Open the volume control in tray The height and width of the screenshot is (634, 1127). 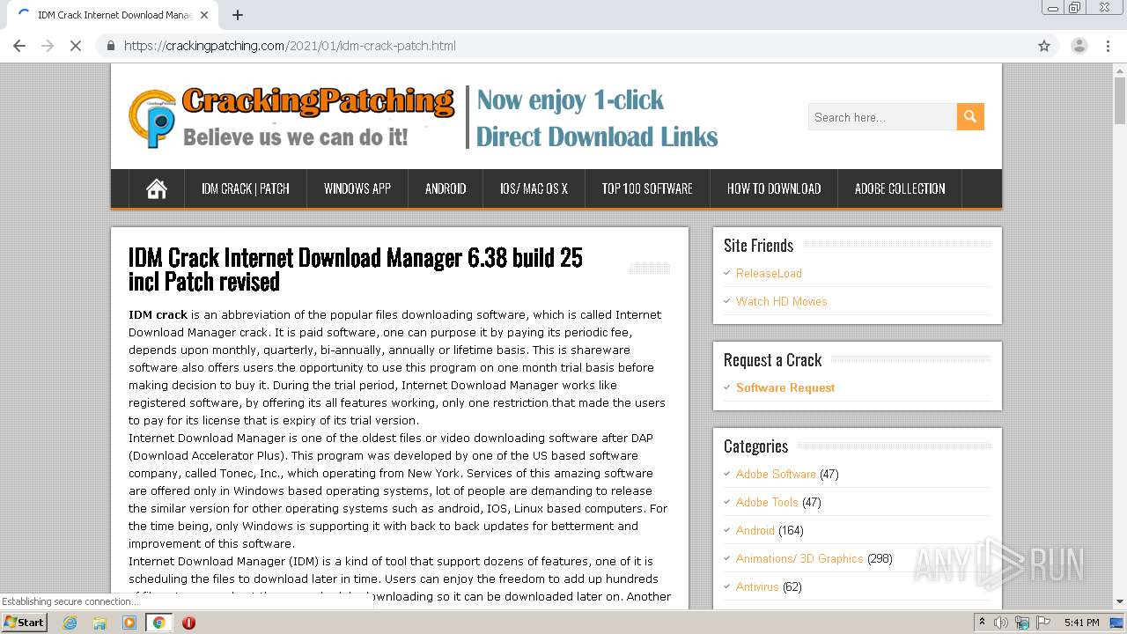tap(1001, 623)
